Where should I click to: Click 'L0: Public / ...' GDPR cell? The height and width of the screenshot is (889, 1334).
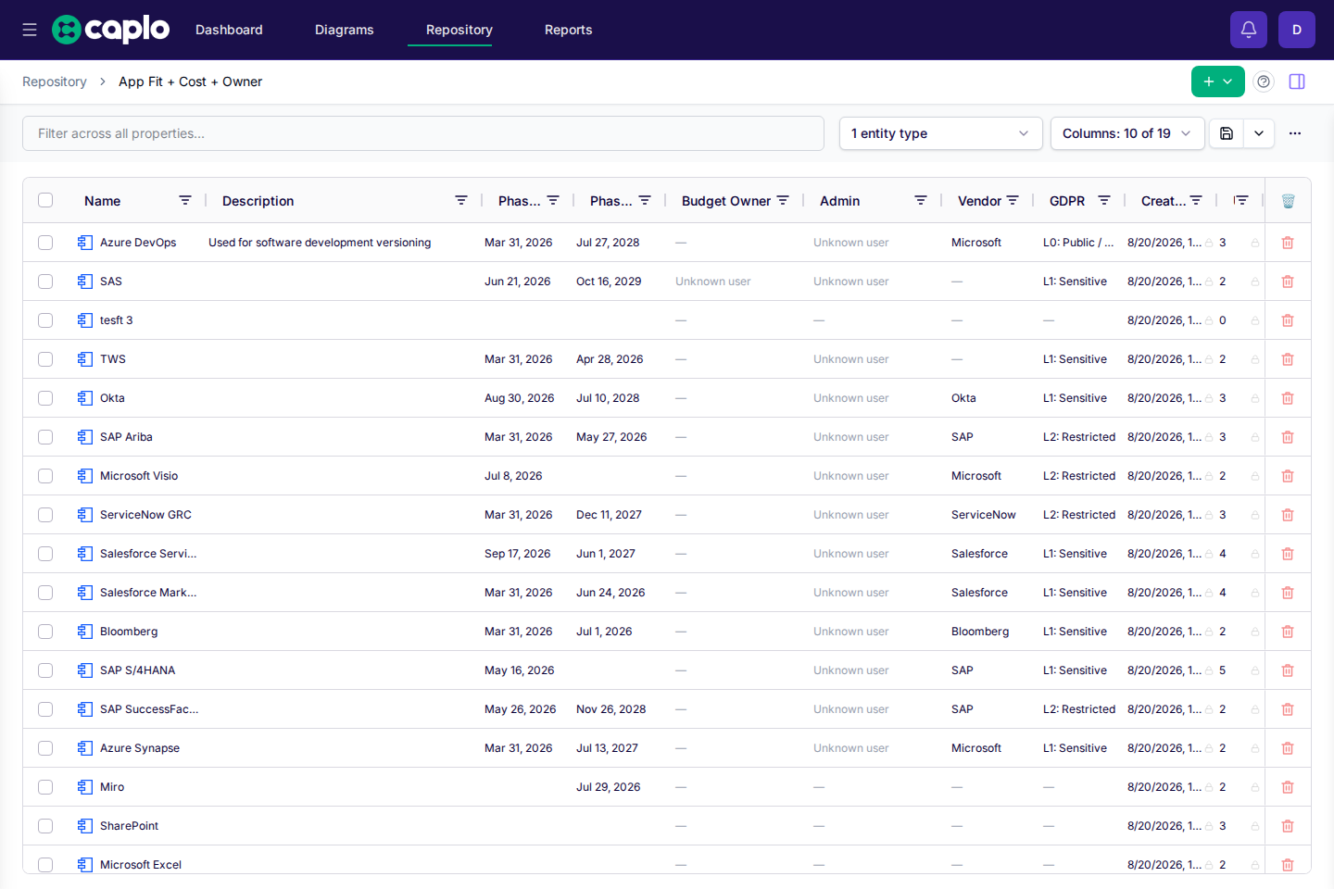pyautogui.click(x=1078, y=243)
